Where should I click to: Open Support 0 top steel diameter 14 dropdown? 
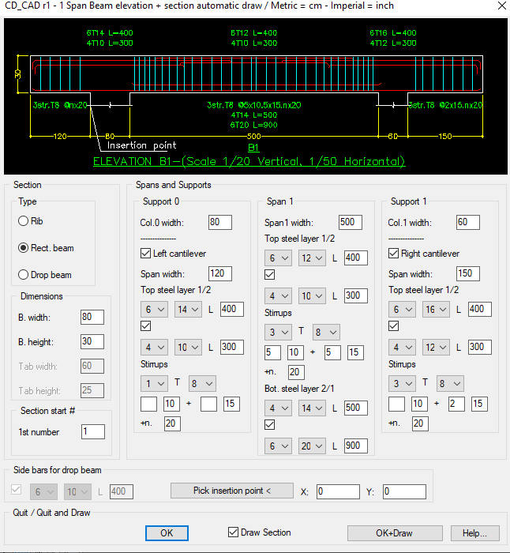(188, 308)
